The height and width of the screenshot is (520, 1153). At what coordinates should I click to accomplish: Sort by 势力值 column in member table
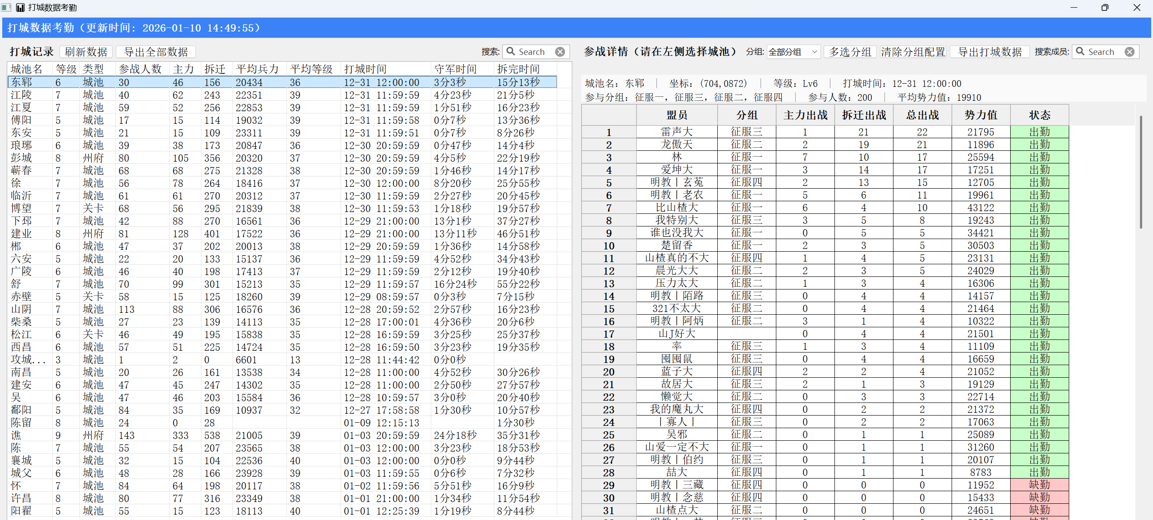[x=981, y=115]
